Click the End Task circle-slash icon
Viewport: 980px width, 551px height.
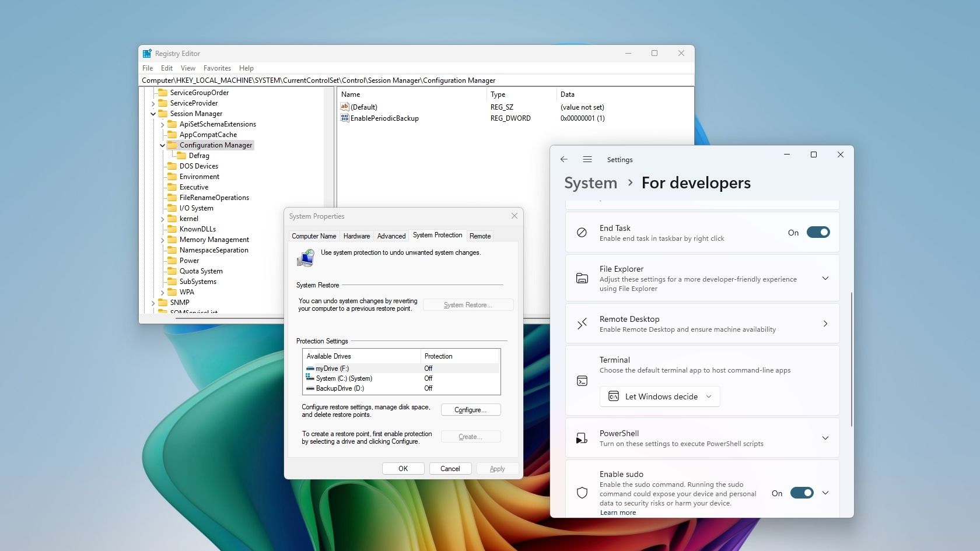pyautogui.click(x=582, y=232)
